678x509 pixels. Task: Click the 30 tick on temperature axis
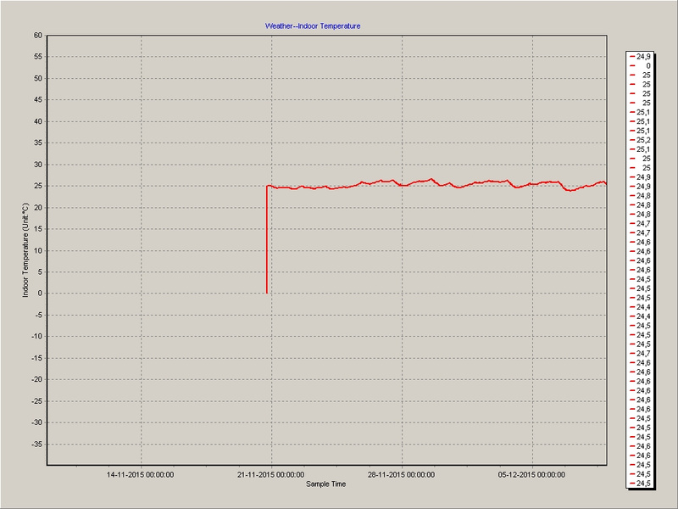pos(38,165)
